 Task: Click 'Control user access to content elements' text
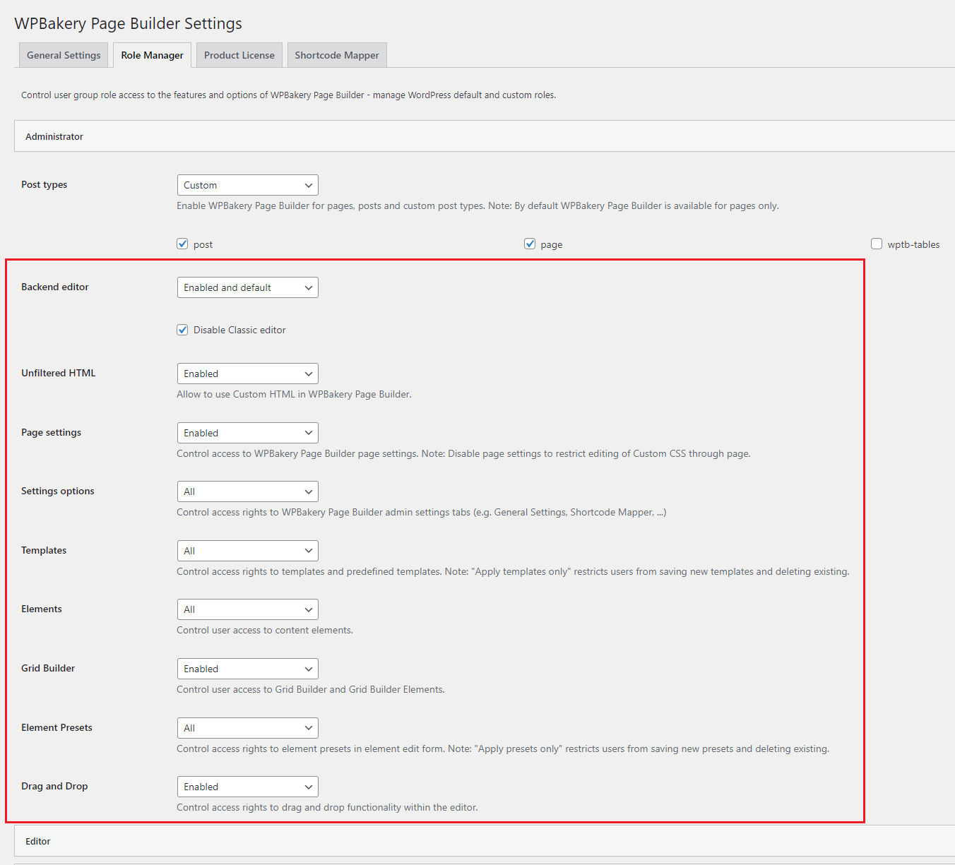tap(265, 630)
